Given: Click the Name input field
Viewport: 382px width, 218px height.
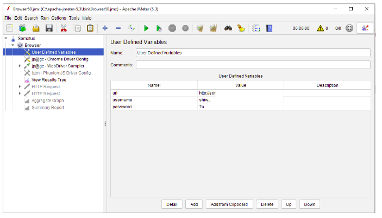Looking at the screenshot, I should pos(253,53).
